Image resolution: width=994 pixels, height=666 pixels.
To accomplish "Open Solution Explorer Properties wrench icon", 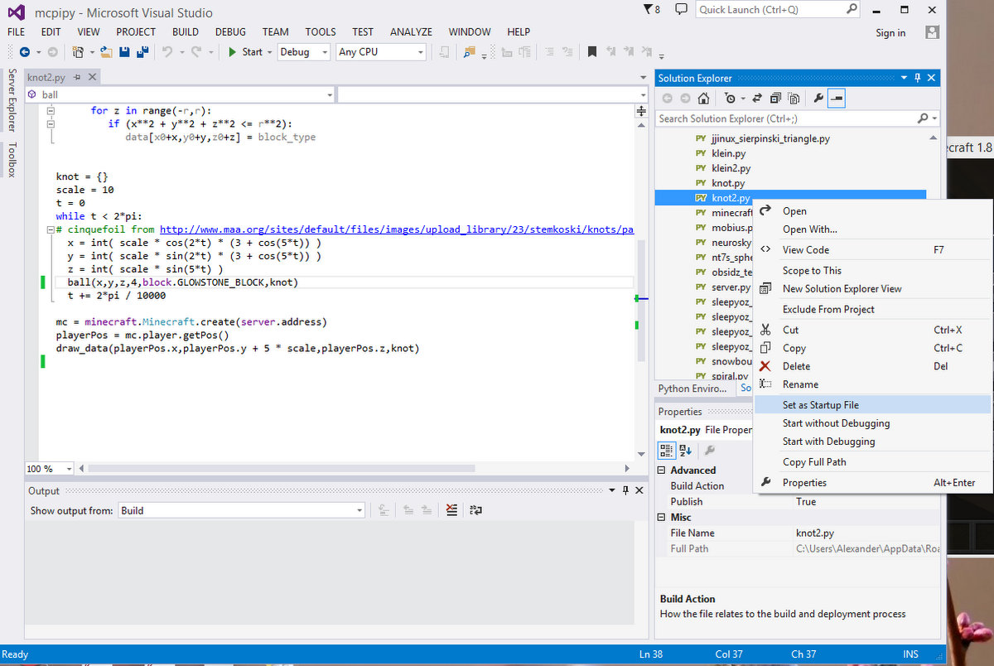I will 819,98.
